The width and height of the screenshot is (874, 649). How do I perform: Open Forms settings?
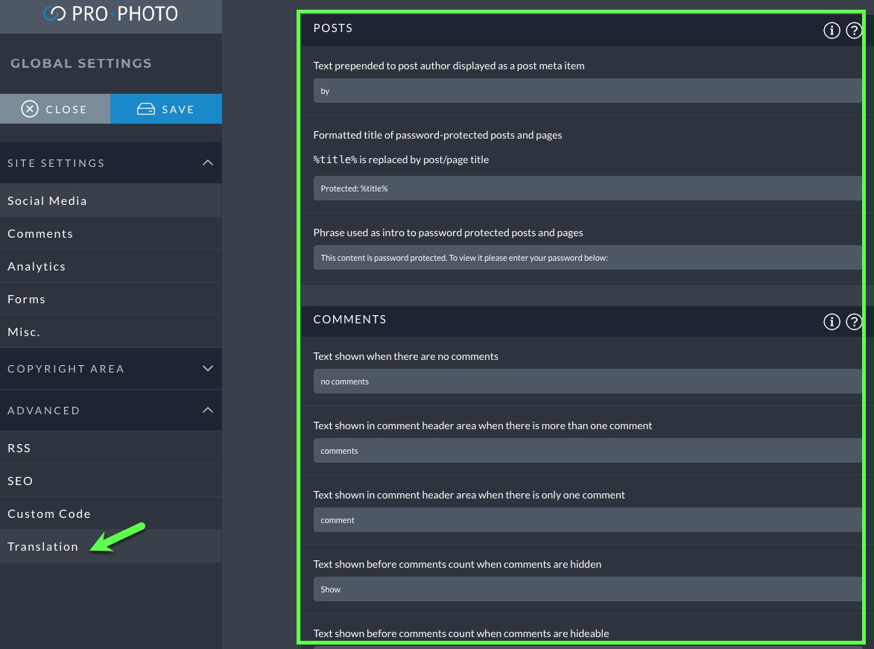pyautogui.click(x=111, y=300)
